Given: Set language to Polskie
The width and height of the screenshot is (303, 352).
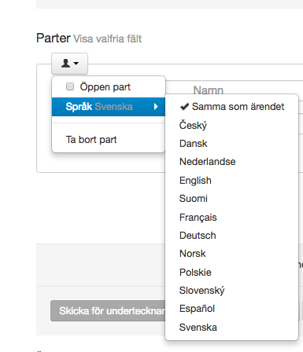Looking at the screenshot, I should pos(232,273).
